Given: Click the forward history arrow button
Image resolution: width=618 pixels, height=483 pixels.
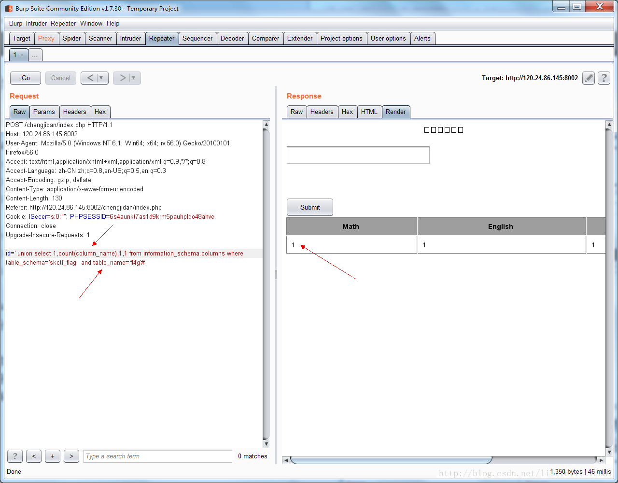Looking at the screenshot, I should tap(122, 78).
